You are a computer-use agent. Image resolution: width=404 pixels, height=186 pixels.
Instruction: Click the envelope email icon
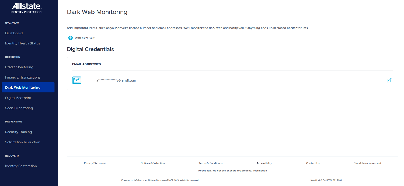[x=77, y=80]
